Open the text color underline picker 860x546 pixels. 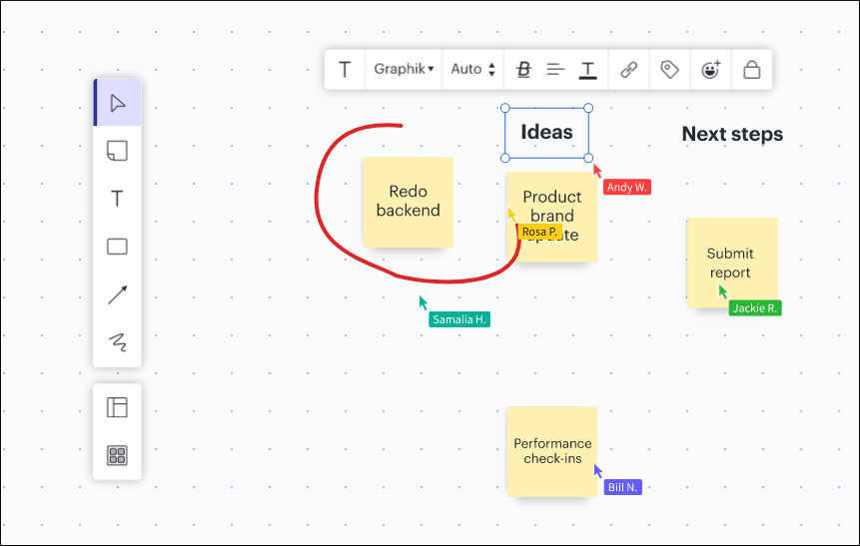[588, 70]
